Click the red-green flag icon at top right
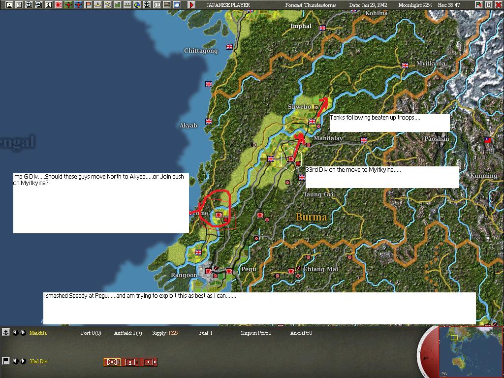The height and width of the screenshot is (378, 504). pos(478,5)
